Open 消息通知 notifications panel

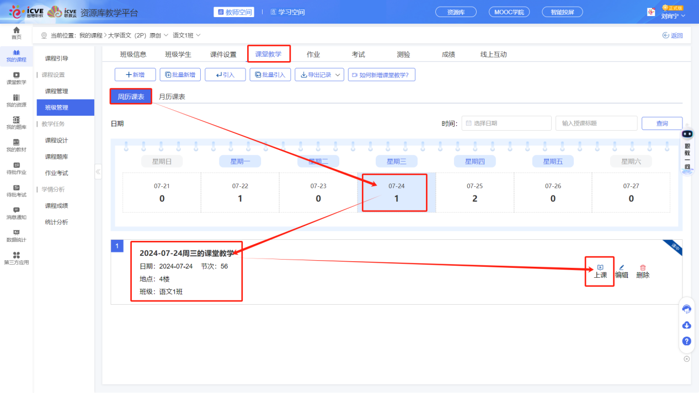tap(16, 212)
